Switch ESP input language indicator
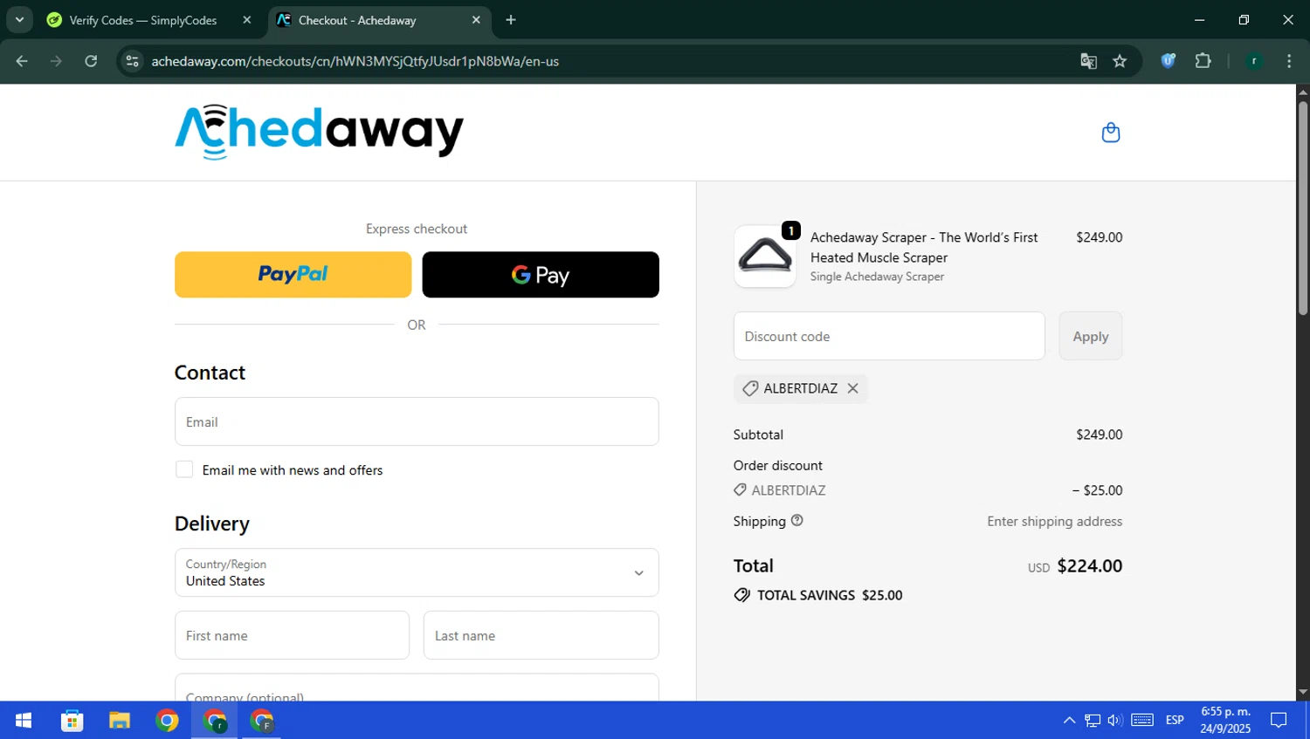 (1175, 721)
